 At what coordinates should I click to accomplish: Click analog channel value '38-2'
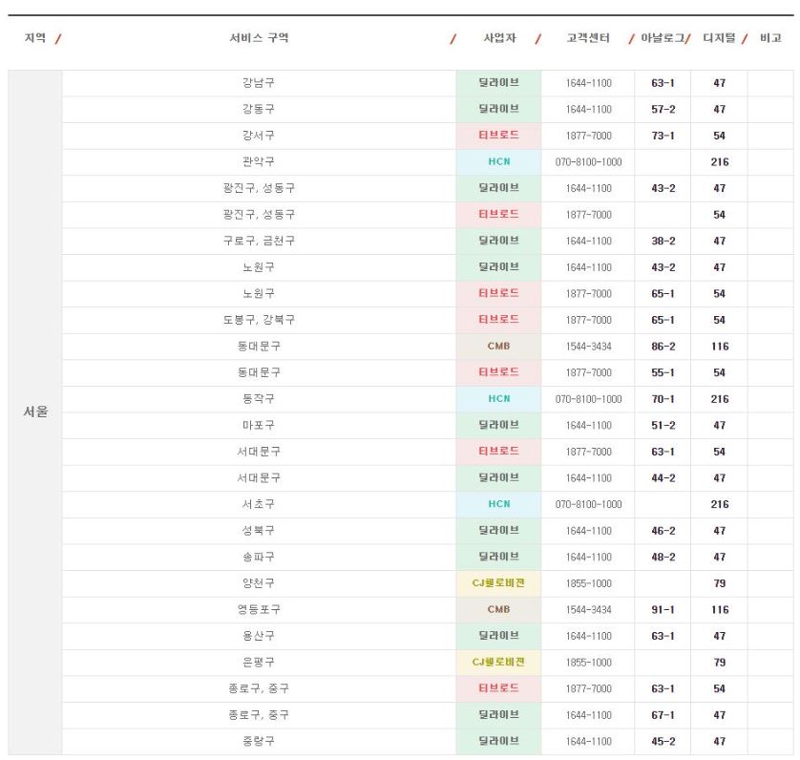[x=663, y=241]
